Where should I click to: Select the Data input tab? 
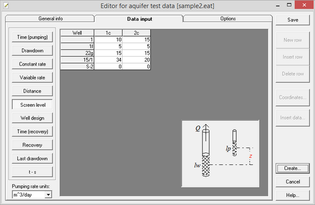(139, 19)
